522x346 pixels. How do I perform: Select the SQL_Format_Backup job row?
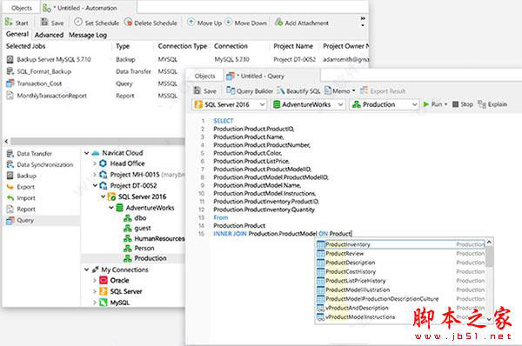click(x=43, y=71)
